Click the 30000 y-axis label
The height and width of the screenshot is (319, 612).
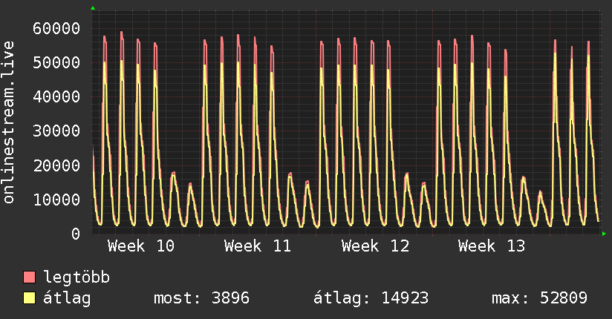(56, 131)
